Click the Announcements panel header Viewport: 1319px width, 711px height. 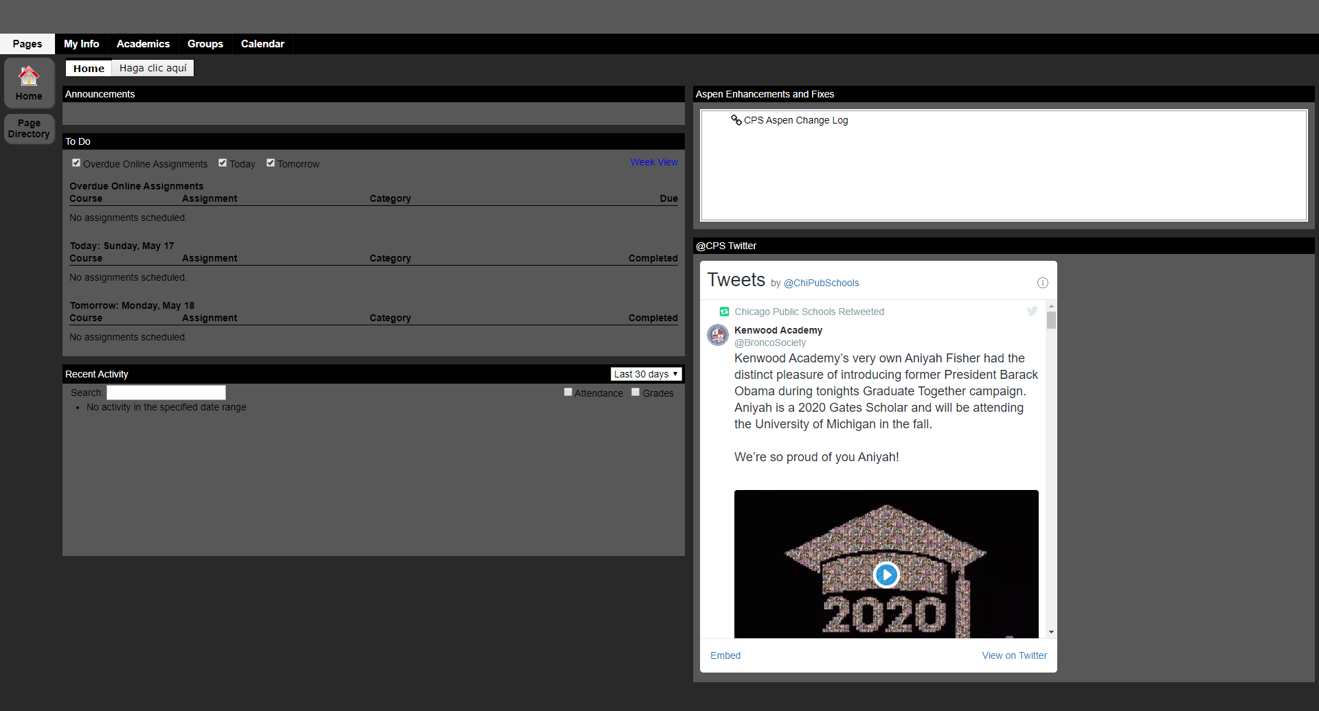pos(374,94)
